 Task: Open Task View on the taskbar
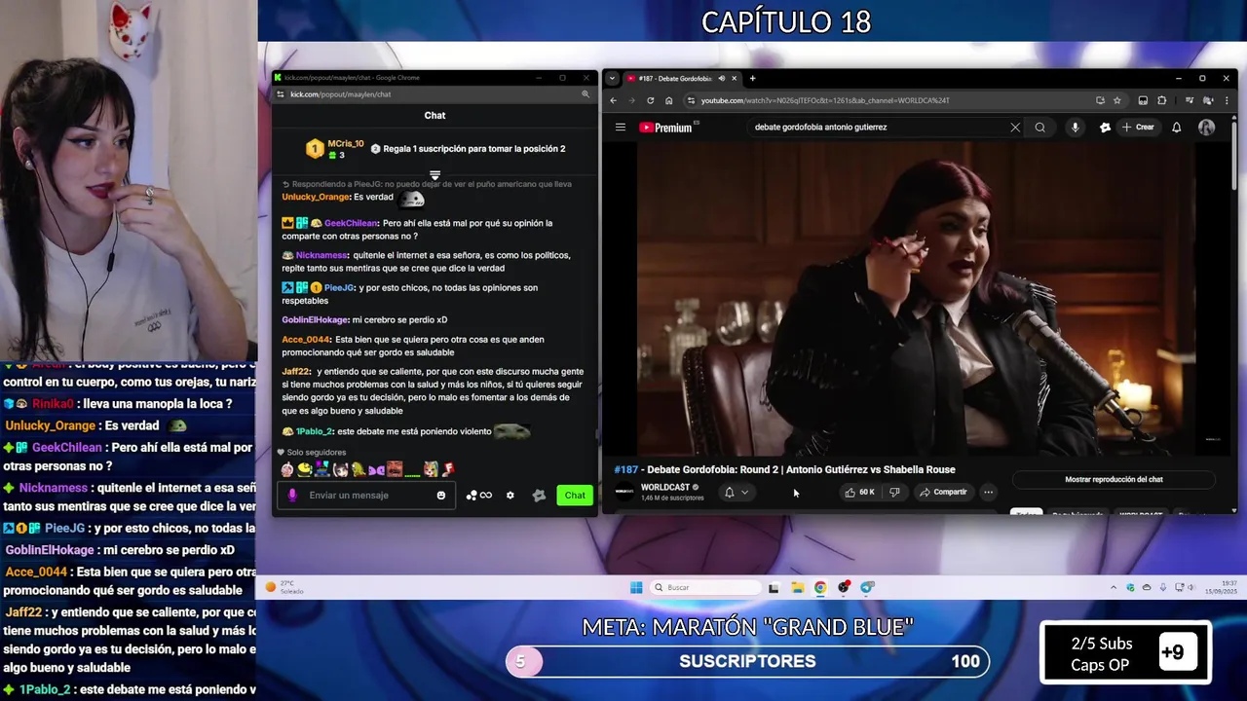(x=774, y=587)
